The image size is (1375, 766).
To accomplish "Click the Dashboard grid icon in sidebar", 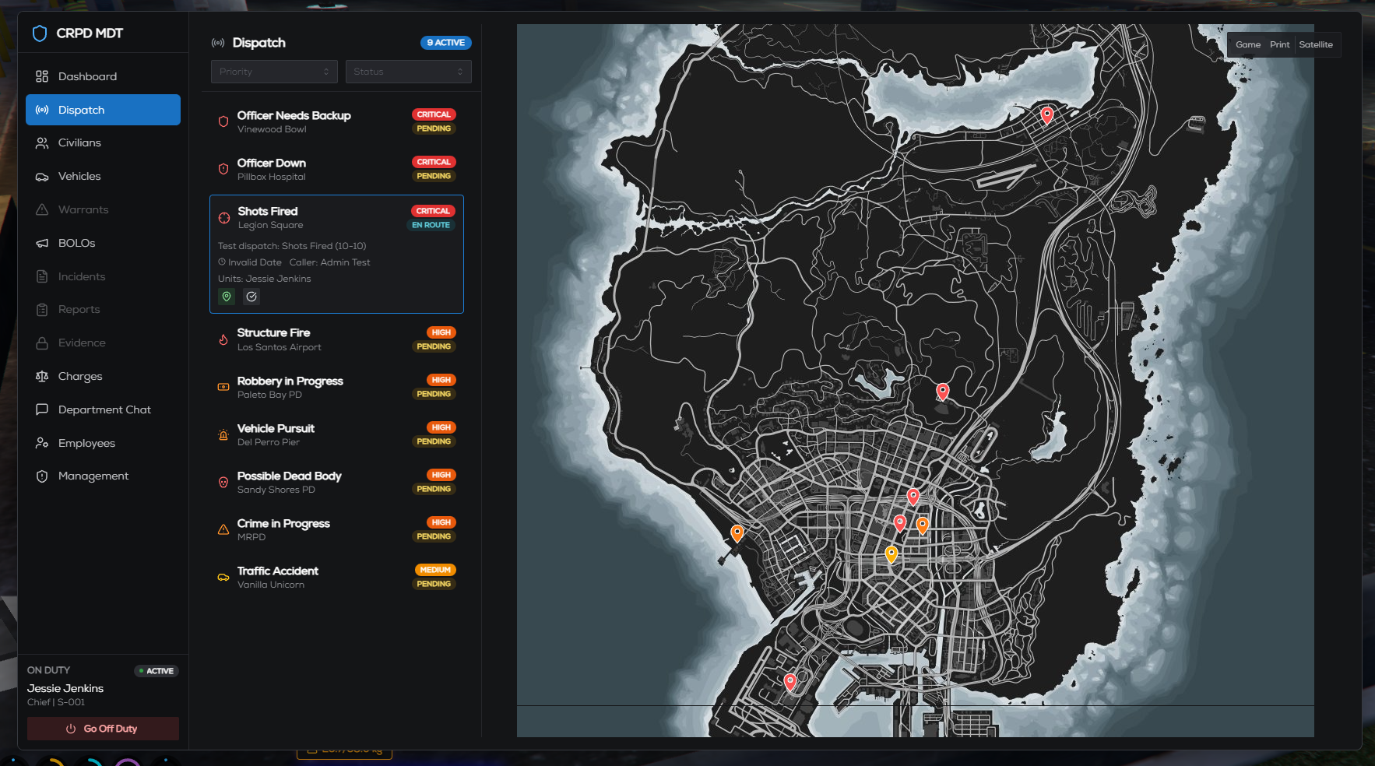I will pos(42,76).
